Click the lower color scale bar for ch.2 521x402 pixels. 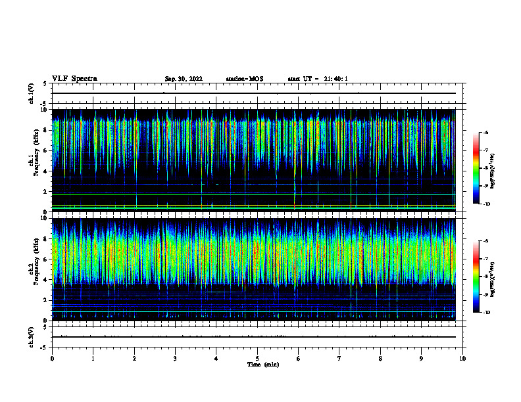tap(476, 277)
